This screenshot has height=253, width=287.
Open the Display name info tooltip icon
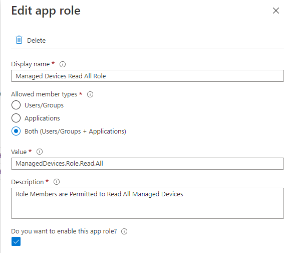click(x=63, y=64)
